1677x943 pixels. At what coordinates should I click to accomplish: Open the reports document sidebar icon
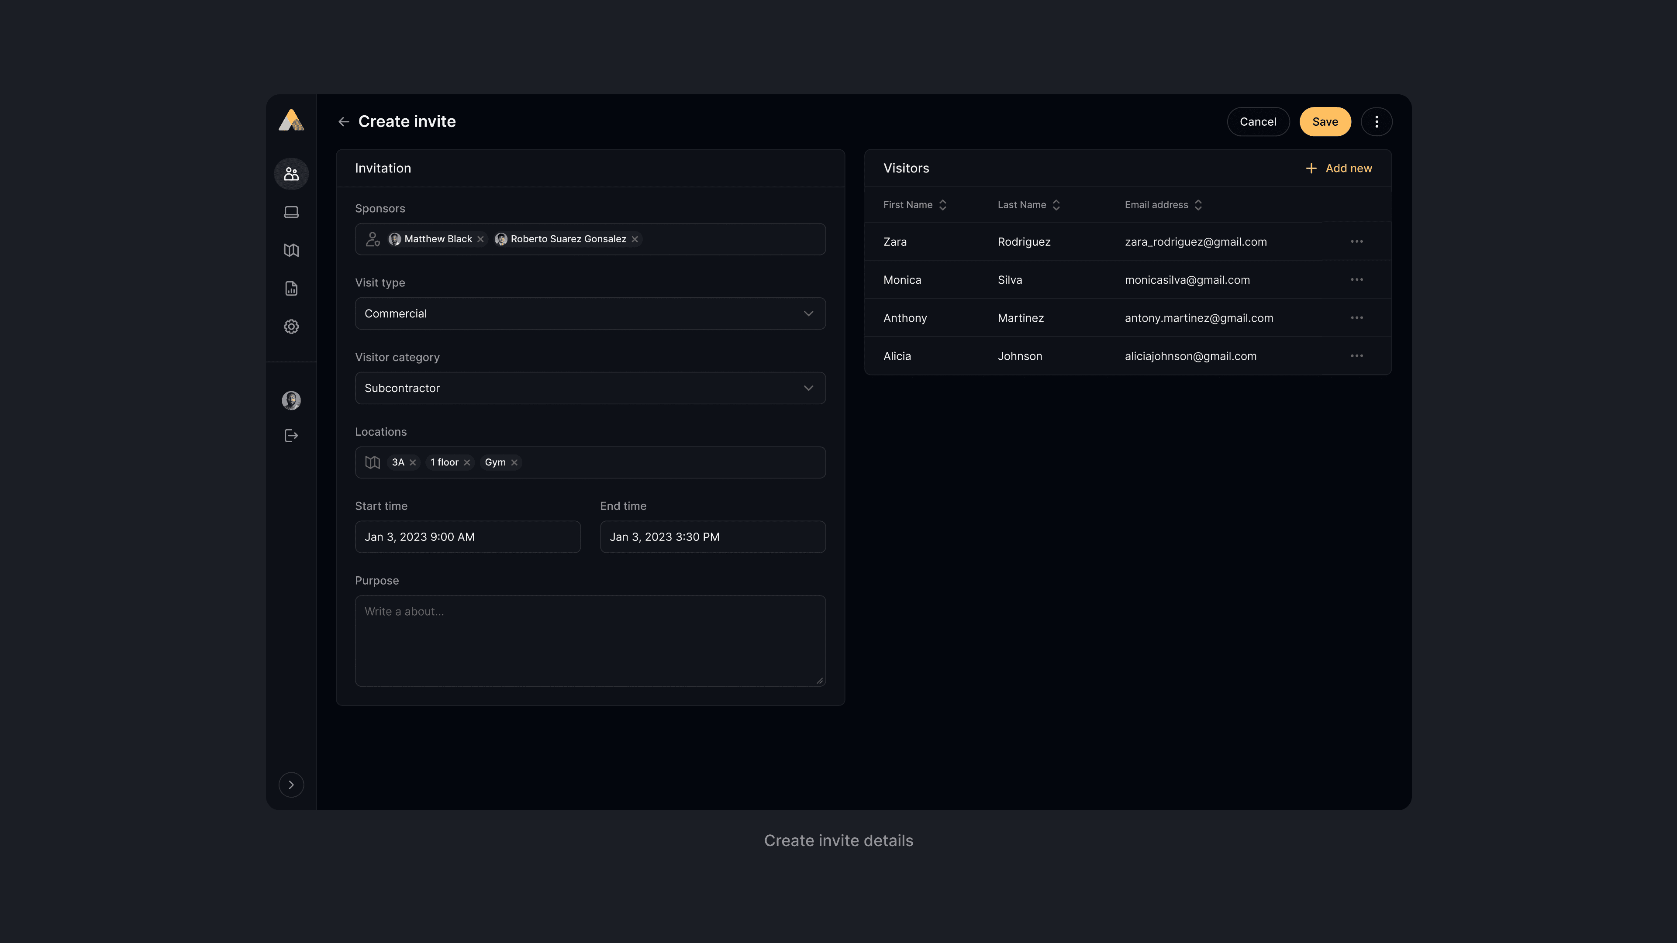click(291, 288)
